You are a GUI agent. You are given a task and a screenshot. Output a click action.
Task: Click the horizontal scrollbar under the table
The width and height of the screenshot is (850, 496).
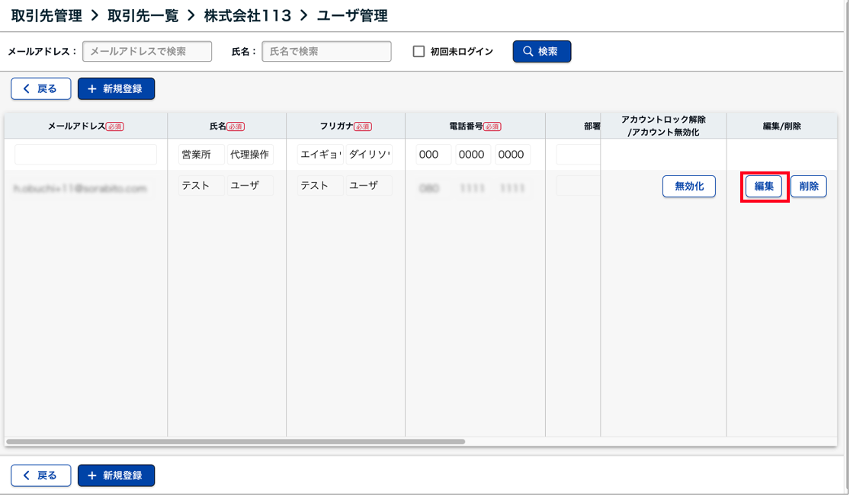click(235, 441)
